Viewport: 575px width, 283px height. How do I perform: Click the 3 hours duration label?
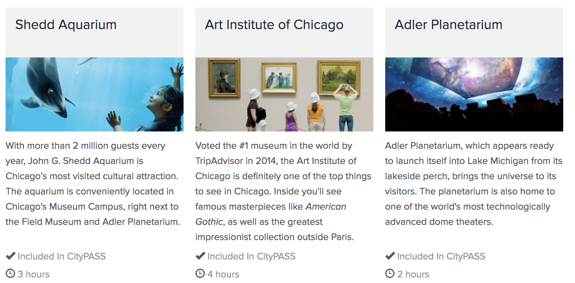point(34,274)
